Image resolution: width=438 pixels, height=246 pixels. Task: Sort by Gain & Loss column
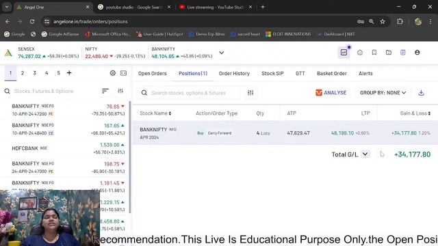click(415, 113)
